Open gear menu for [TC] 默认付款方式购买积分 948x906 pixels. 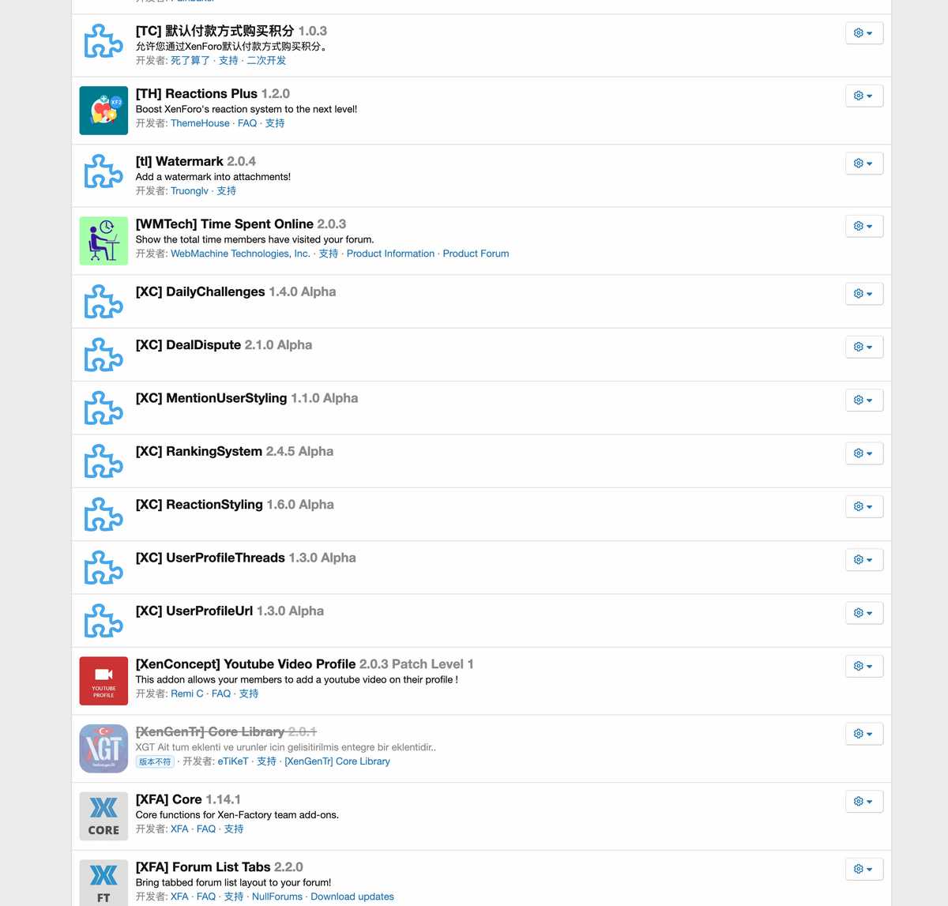click(x=863, y=33)
